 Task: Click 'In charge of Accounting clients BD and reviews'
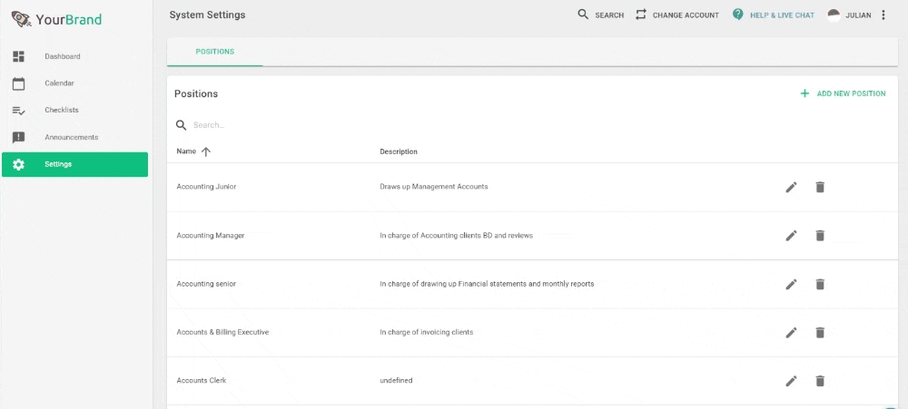457,236
